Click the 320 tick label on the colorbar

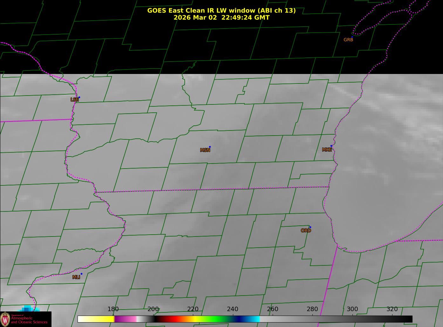pos(392,309)
